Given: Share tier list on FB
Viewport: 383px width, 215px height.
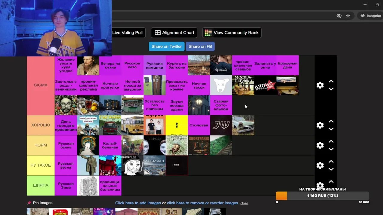Looking at the screenshot, I should (x=200, y=46).
